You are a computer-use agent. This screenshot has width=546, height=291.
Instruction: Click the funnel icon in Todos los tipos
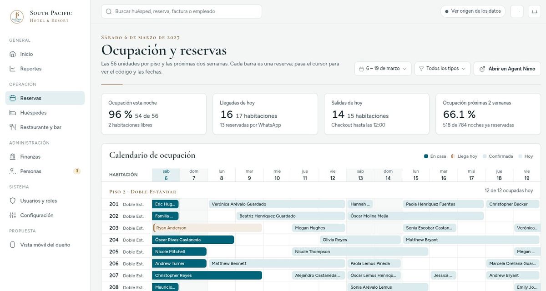pos(421,69)
